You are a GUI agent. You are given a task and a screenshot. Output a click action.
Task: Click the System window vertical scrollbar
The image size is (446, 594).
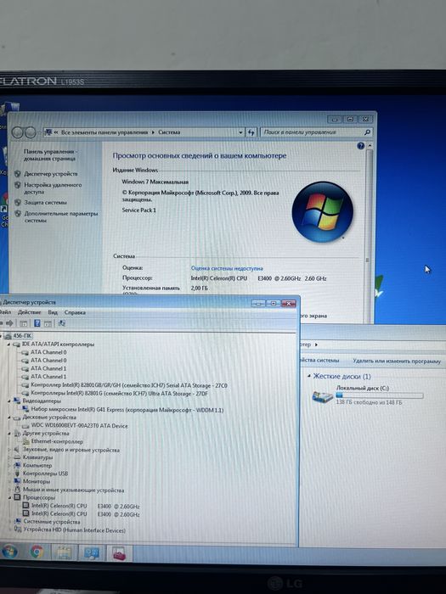click(x=368, y=233)
